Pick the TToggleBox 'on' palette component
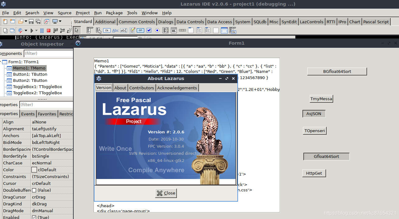Image resolution: width=399 pixels, height=219 pixels. [x=140, y=30]
